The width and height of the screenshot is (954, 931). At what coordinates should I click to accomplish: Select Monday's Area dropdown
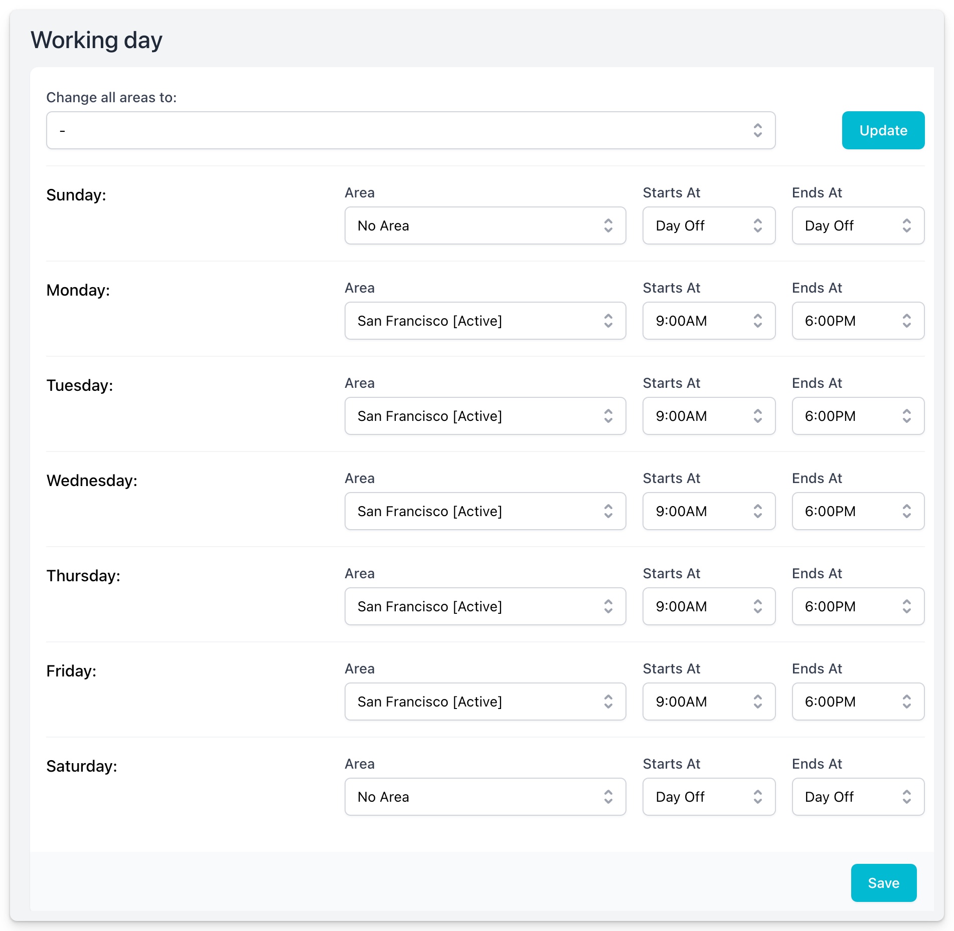click(485, 321)
